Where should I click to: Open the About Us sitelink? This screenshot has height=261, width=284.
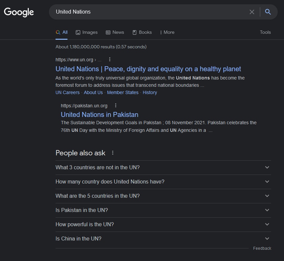point(93,92)
